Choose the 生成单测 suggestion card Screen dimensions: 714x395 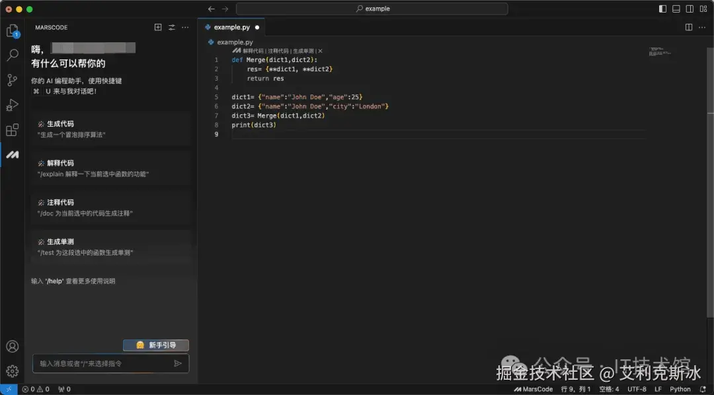pos(111,246)
